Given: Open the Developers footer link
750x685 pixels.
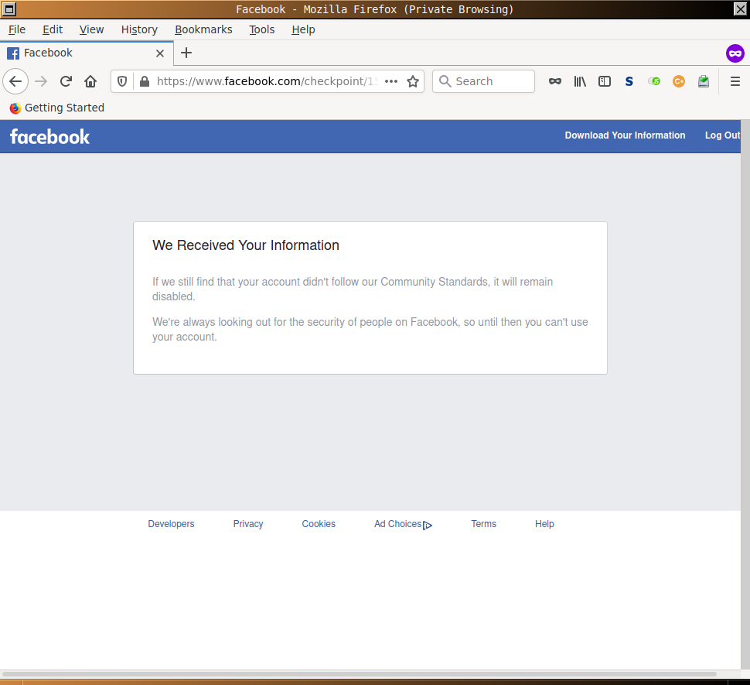Looking at the screenshot, I should pos(171,524).
